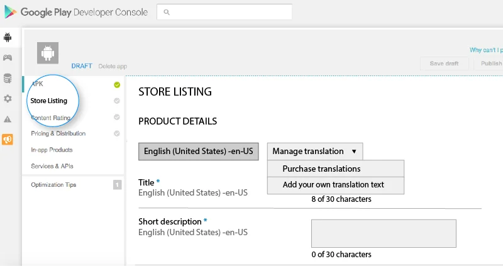Click the Pricing & Distribution status checkmark
The height and width of the screenshot is (266, 503).
[x=117, y=133]
